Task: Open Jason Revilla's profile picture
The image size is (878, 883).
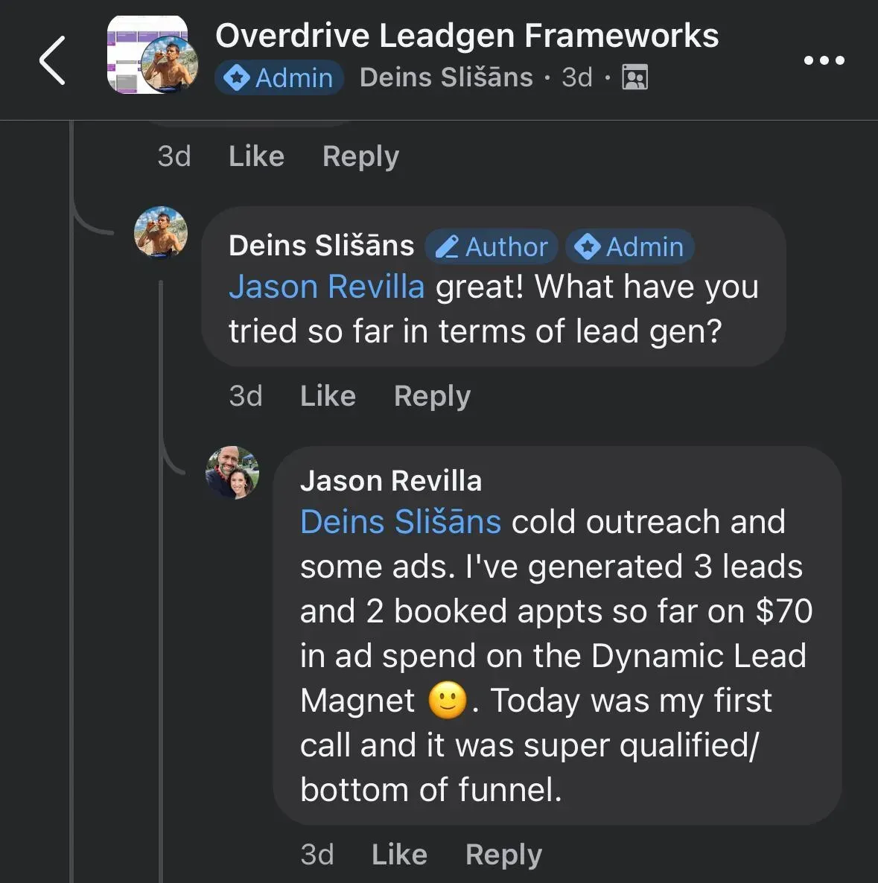Action: tap(232, 473)
